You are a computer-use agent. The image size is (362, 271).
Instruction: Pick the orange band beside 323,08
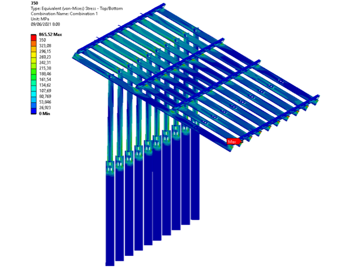pyautogui.click(x=34, y=43)
